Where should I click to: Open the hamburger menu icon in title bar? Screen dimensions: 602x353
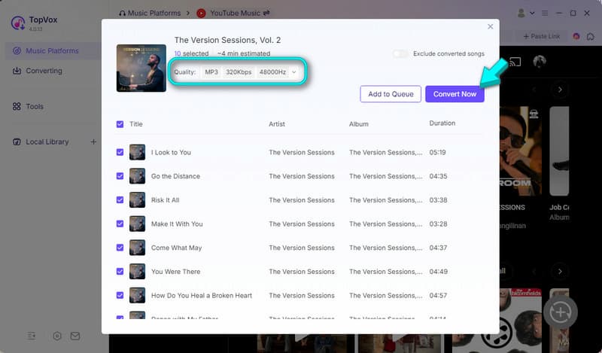point(545,13)
